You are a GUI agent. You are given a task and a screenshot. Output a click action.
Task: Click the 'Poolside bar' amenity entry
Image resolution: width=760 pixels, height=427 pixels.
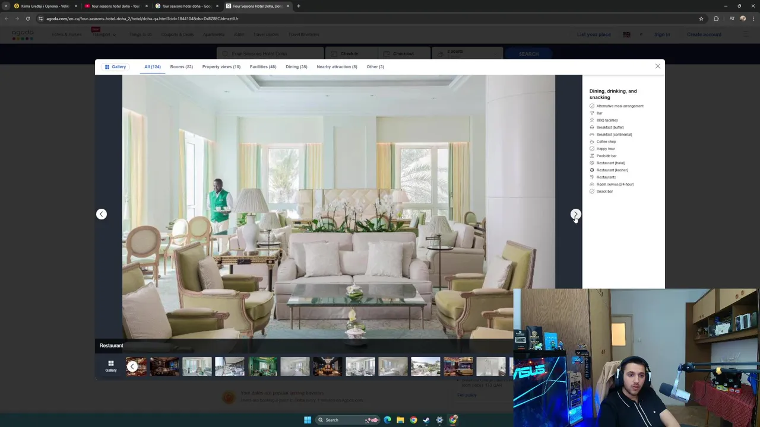pyautogui.click(x=603, y=156)
